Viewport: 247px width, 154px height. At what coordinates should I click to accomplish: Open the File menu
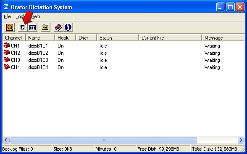pos(7,16)
